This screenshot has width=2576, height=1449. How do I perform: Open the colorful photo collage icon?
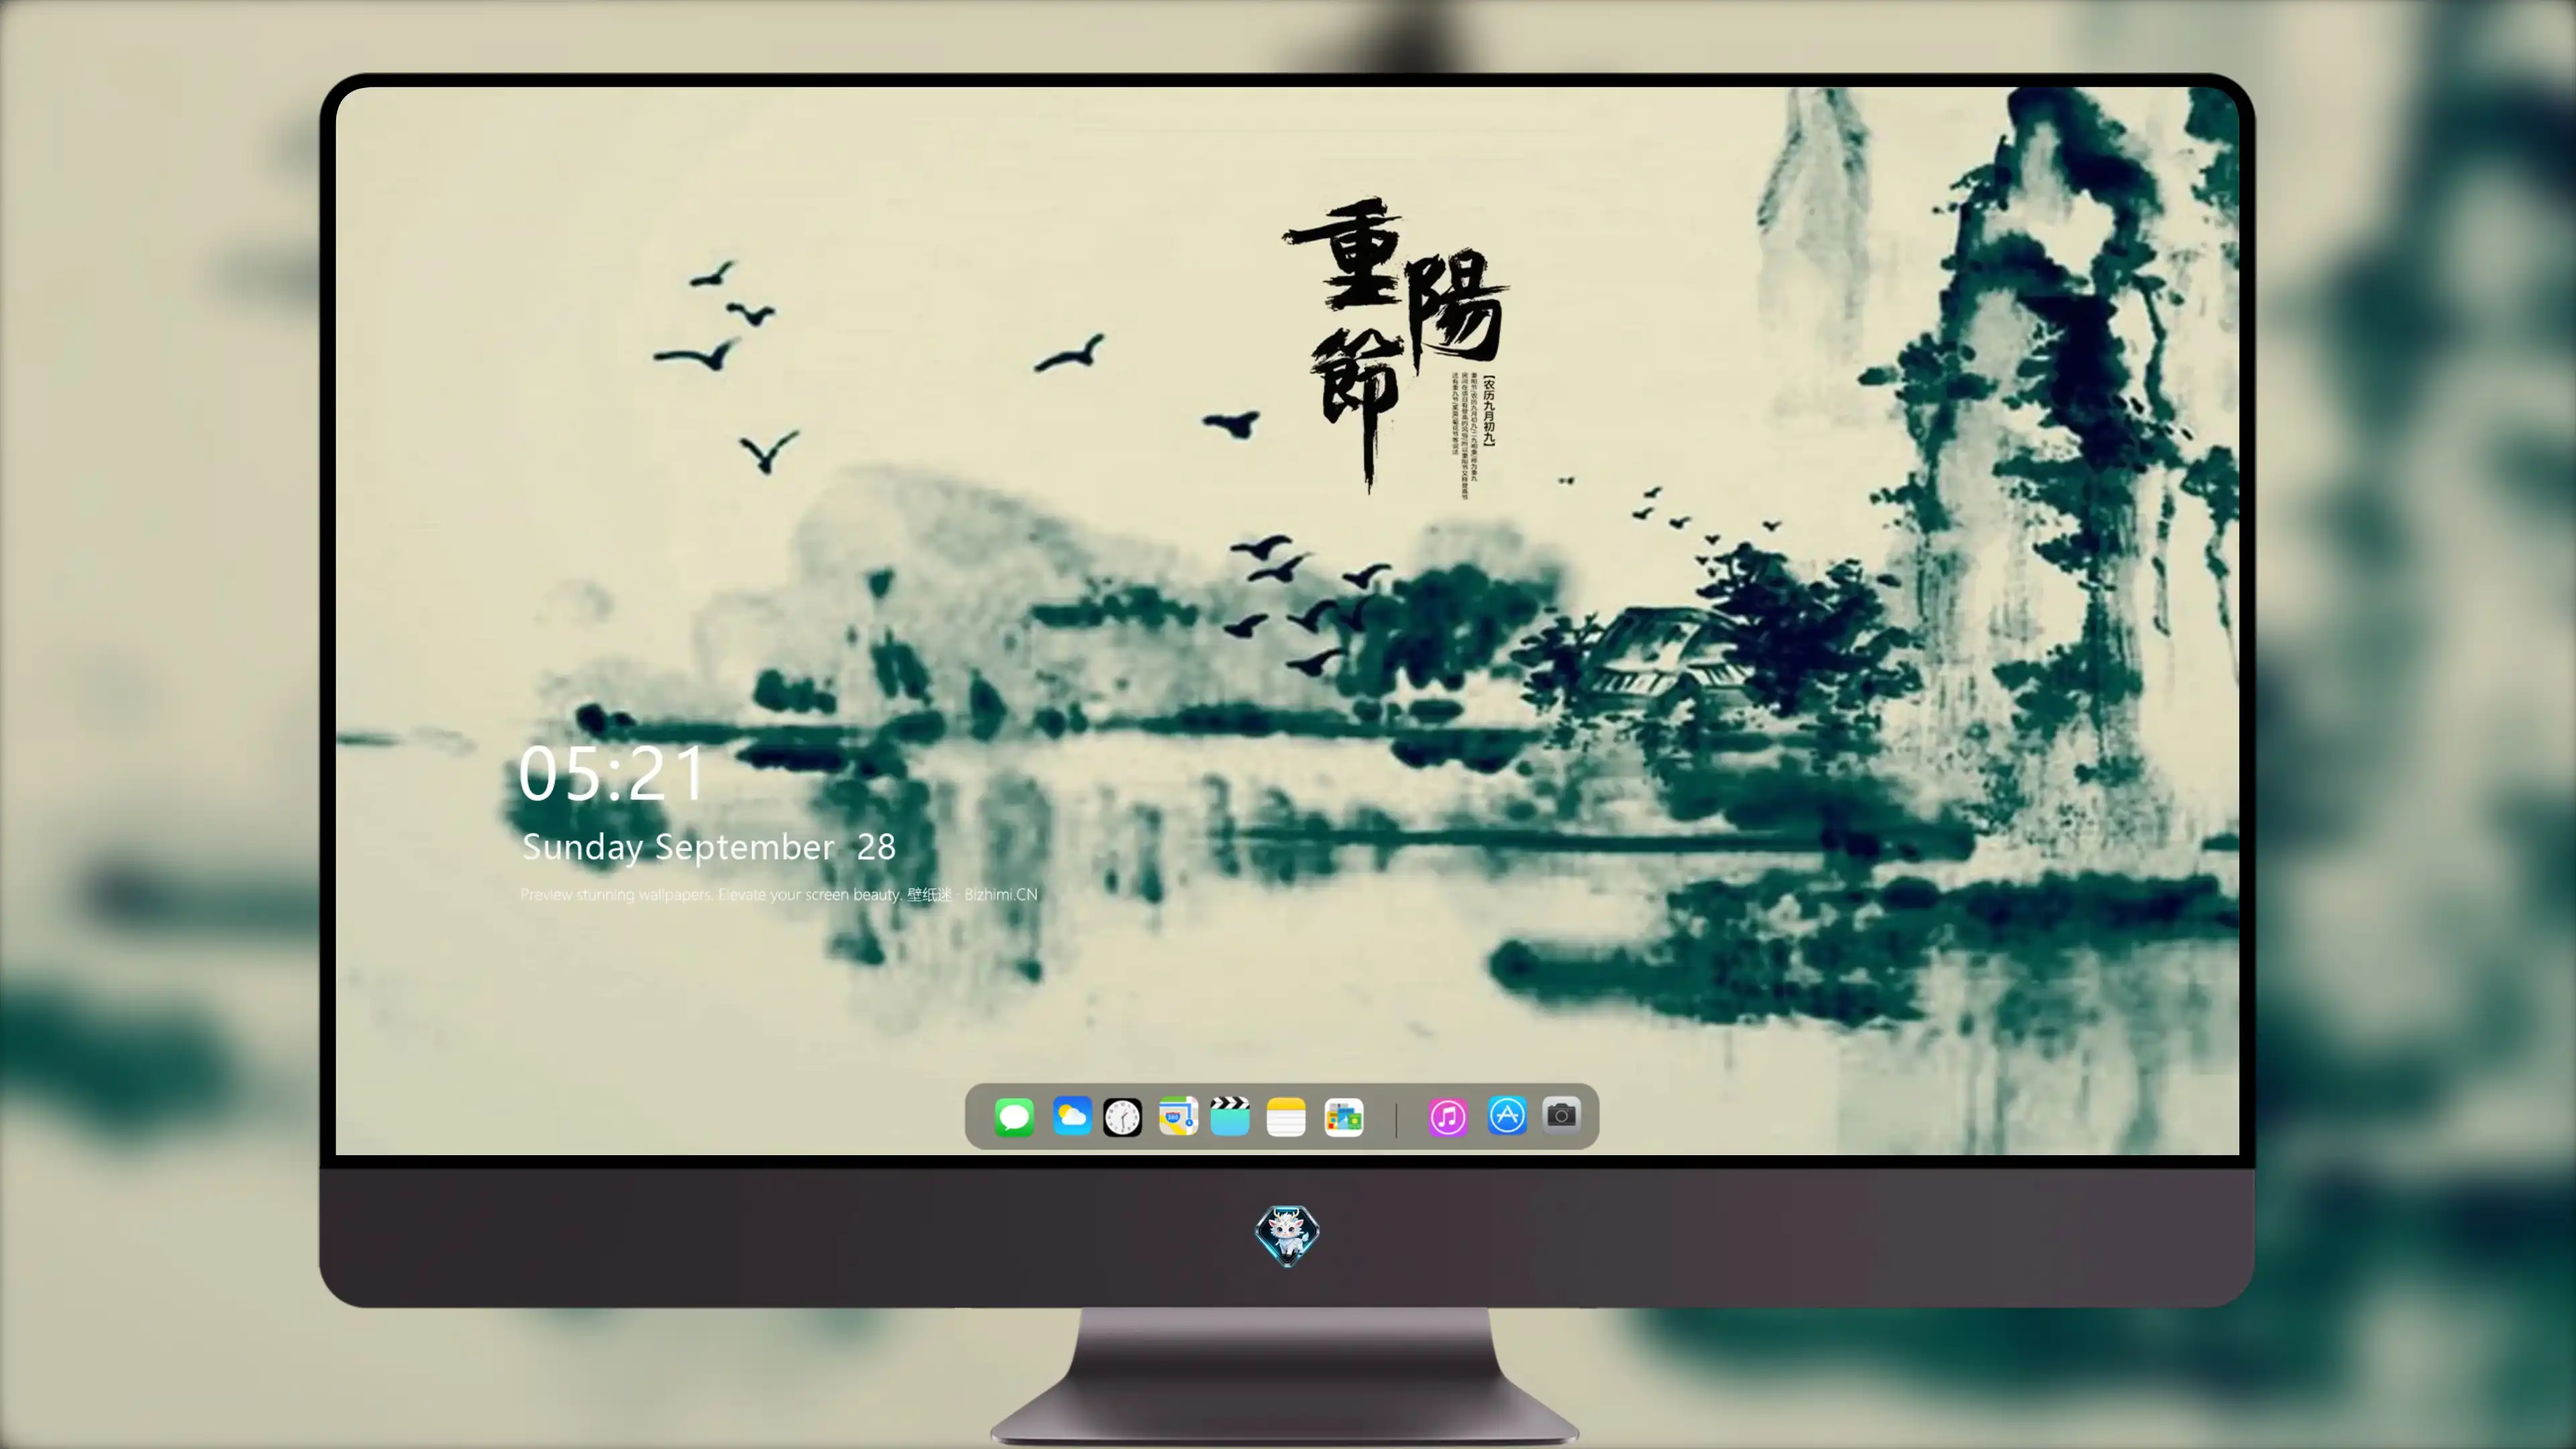coord(1344,1117)
